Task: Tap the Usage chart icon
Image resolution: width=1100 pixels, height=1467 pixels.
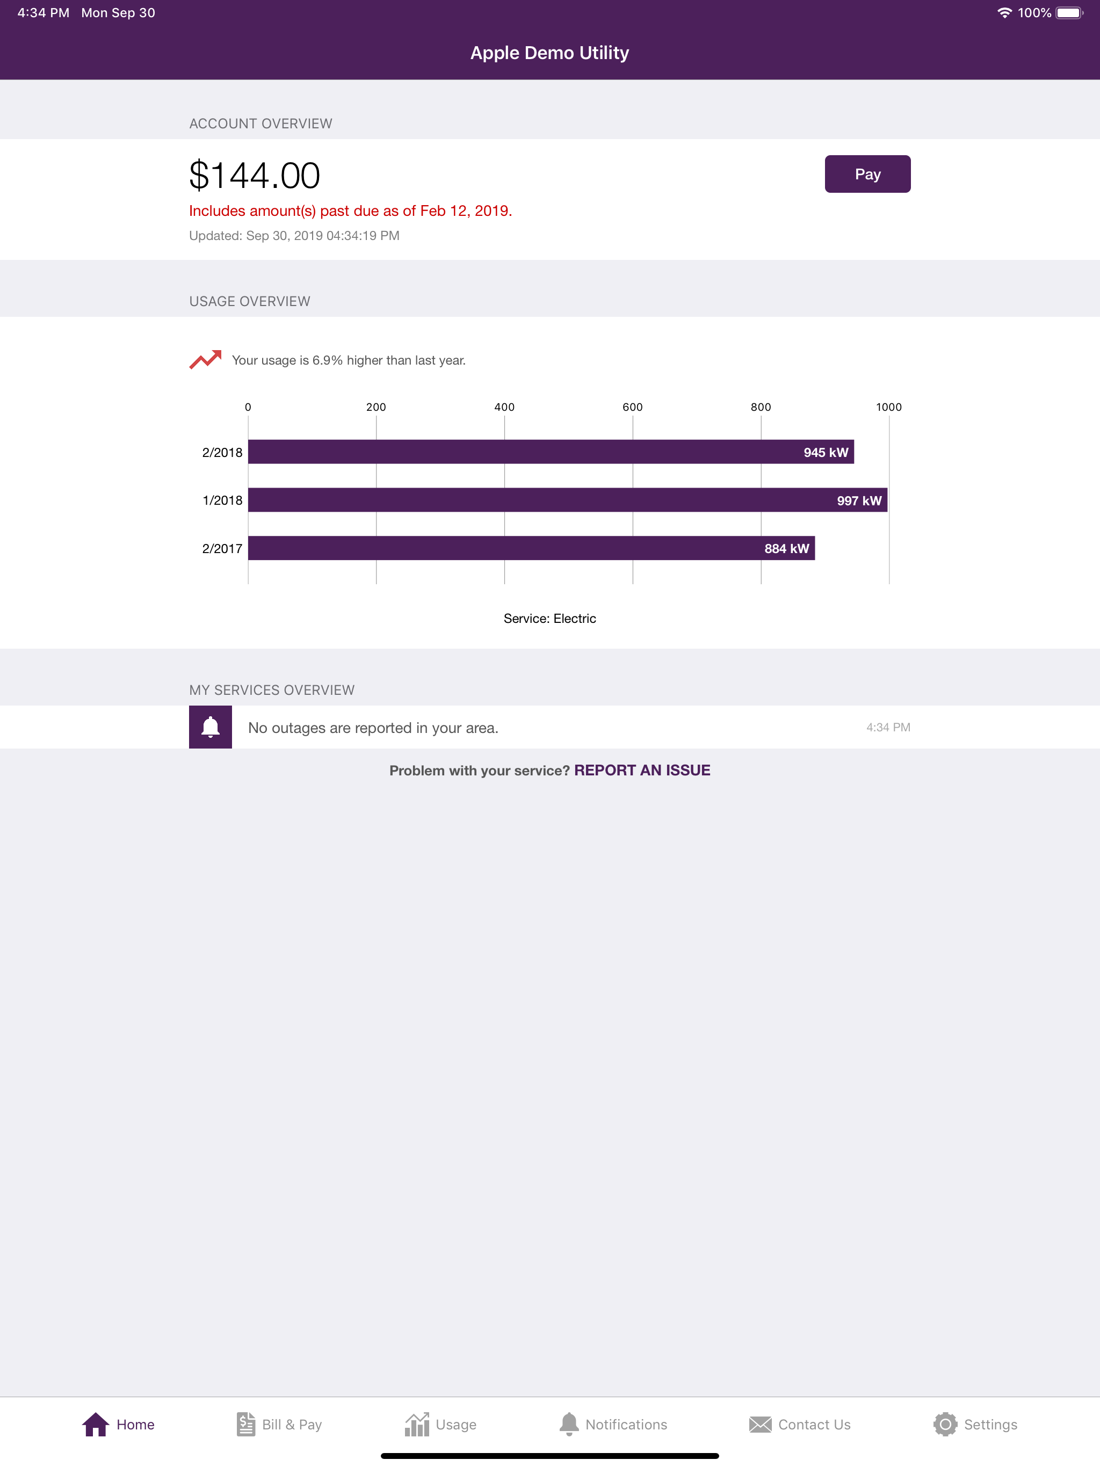Action: click(x=418, y=1422)
